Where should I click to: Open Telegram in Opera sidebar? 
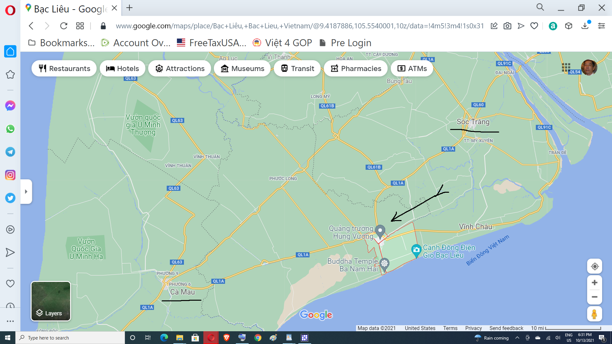[x=10, y=152]
